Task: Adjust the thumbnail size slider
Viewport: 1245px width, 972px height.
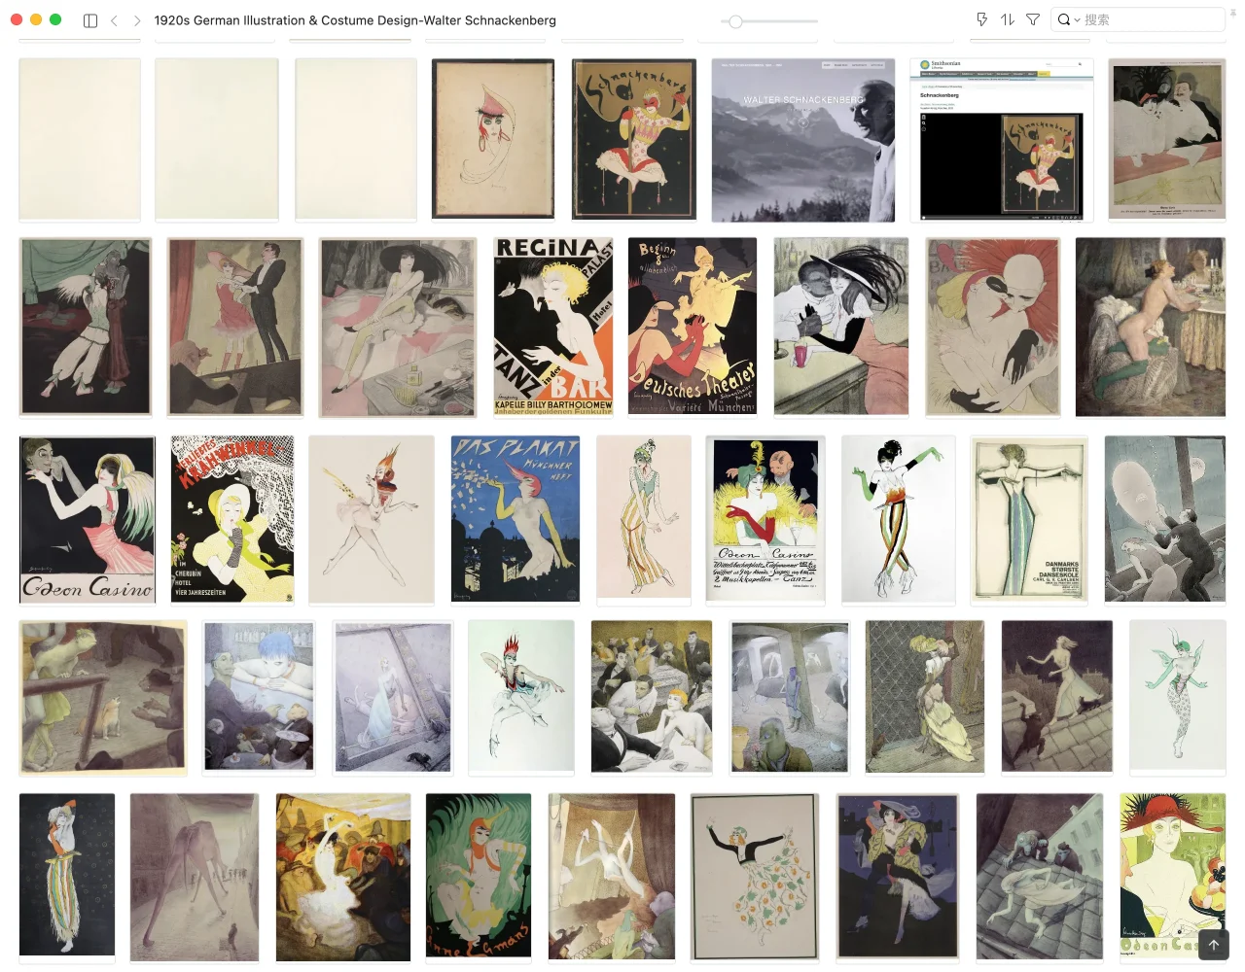Action: click(x=736, y=21)
